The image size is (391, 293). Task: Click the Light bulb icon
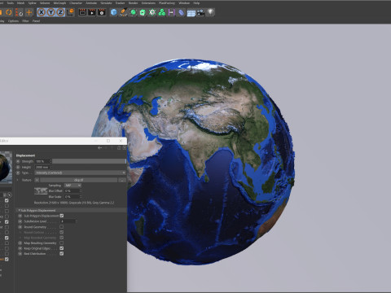[211, 12]
